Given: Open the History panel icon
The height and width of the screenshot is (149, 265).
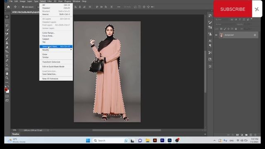Looking at the screenshot, I should point(210,16).
